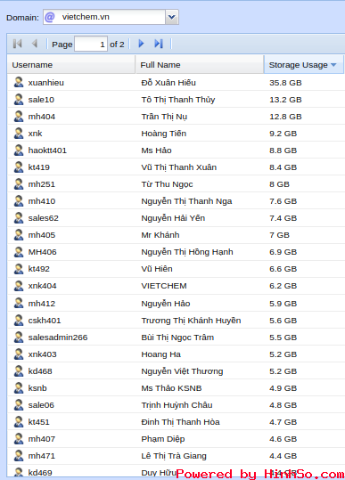Screen dimensions: 345x480
Task: Click user icon for xnk404
Action: (19, 285)
